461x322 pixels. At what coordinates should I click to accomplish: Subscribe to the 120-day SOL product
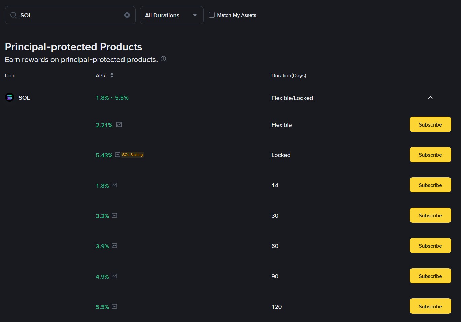pyautogui.click(x=430, y=306)
